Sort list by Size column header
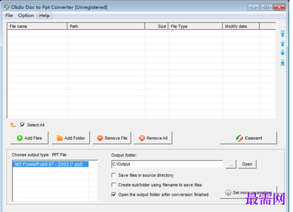Image resolution: width=293 pixels, height=212 pixels. coord(157,26)
